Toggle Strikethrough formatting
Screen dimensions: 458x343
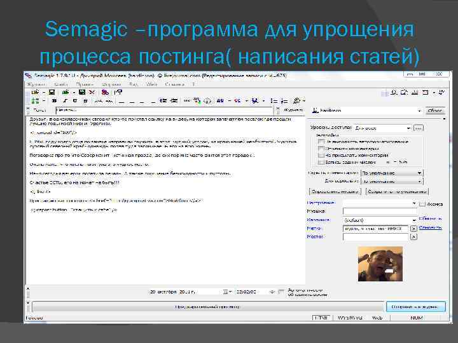click(85, 101)
